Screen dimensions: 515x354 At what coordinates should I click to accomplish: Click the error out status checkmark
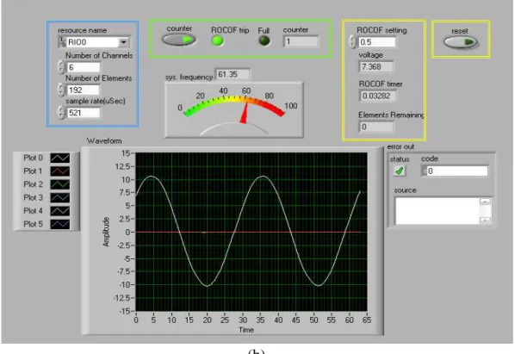click(x=400, y=171)
